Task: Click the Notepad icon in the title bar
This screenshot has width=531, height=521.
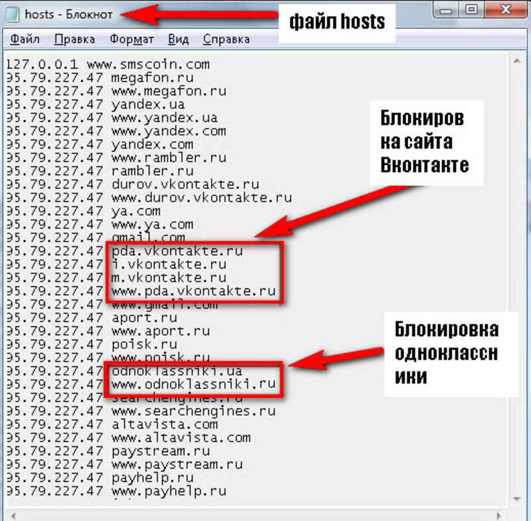Action: click(x=11, y=15)
